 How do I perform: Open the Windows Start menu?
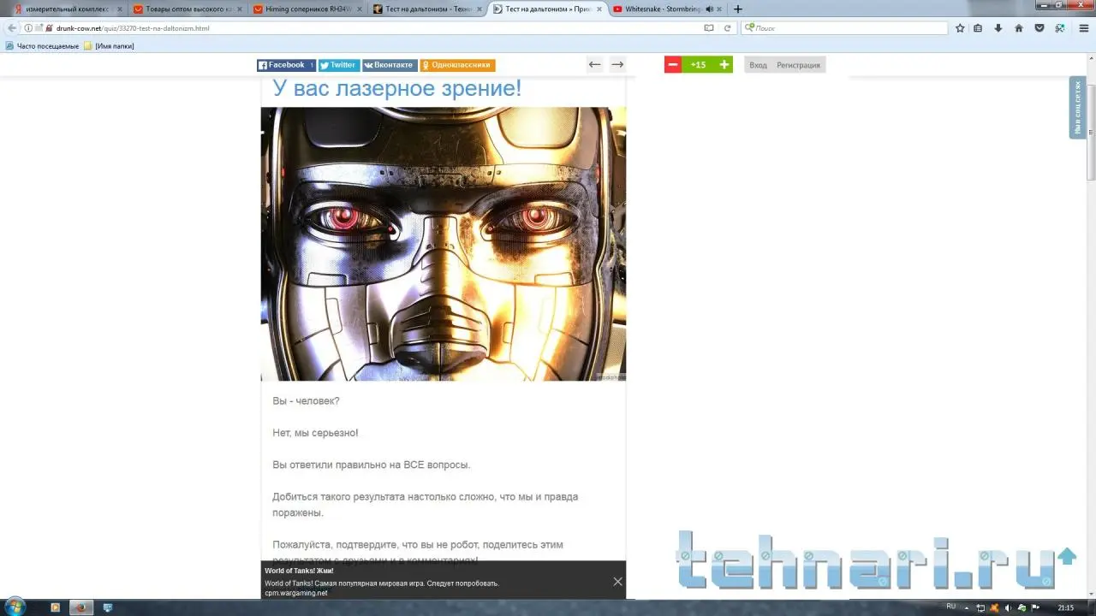(x=15, y=607)
